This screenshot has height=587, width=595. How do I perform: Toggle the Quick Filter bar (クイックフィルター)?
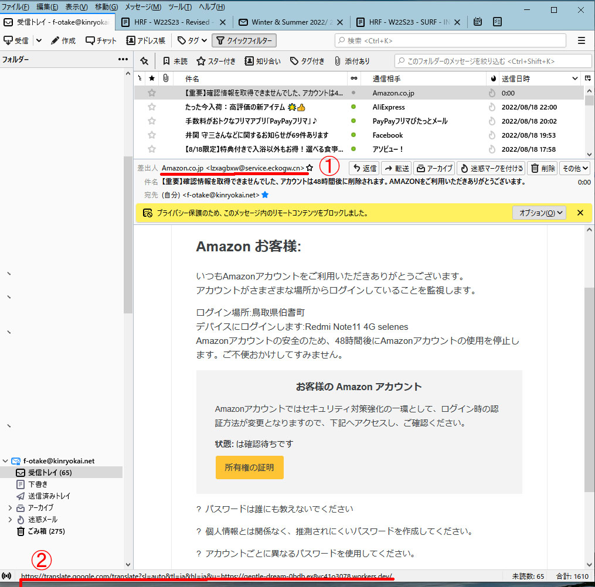point(244,40)
